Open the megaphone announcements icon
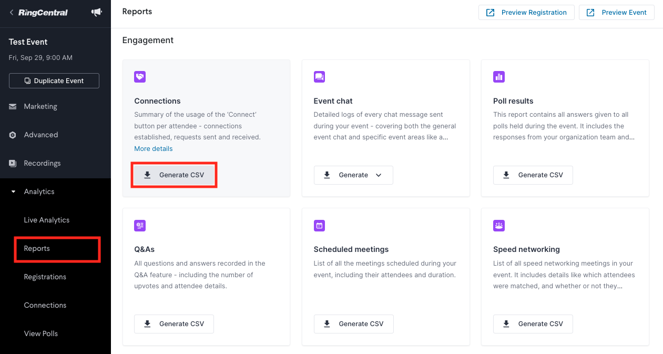Viewport: 663px width, 354px height. (x=97, y=12)
